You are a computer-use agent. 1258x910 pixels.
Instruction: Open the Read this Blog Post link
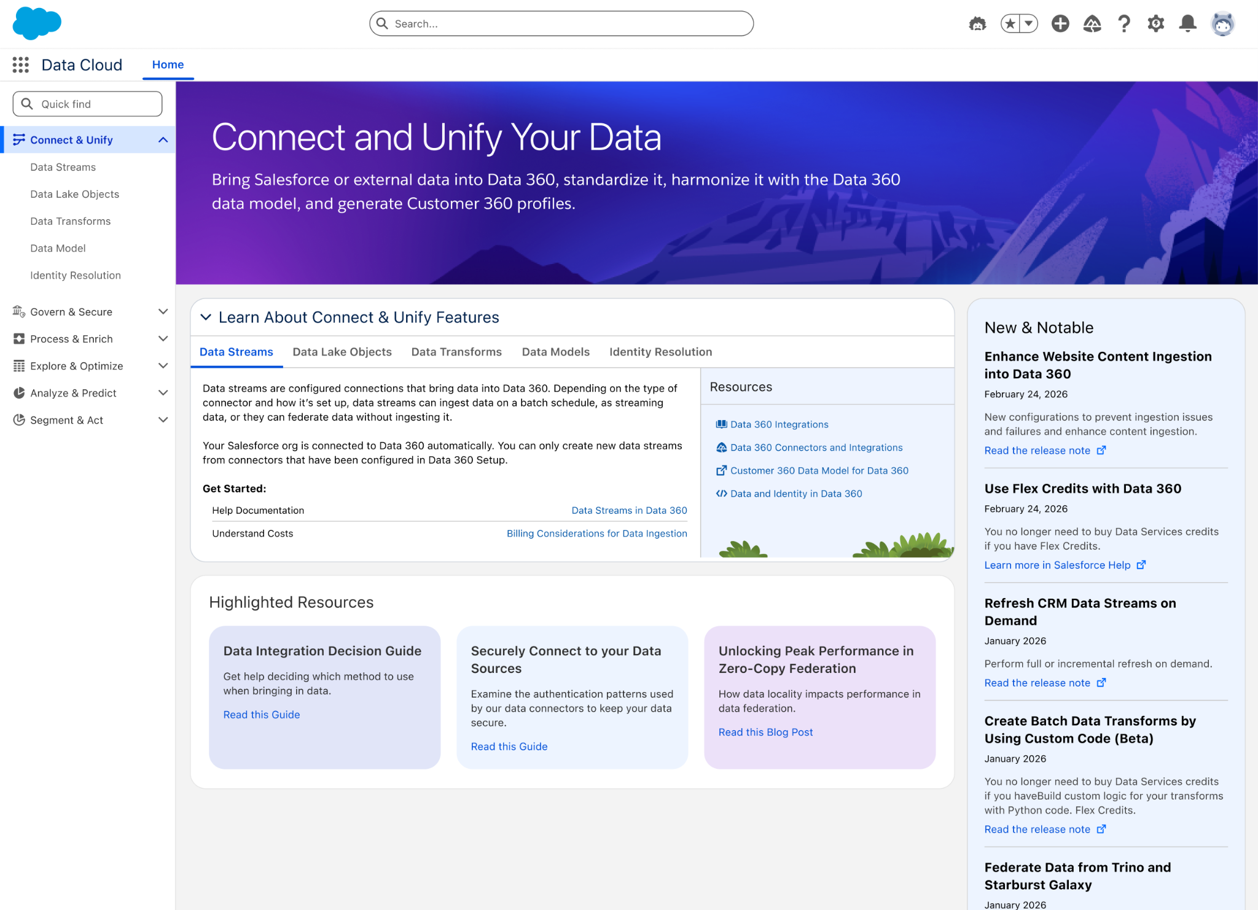click(765, 732)
